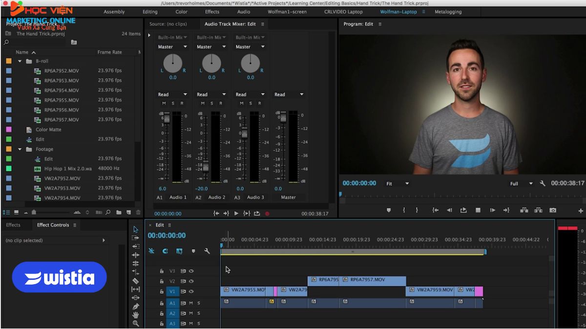Click Mark Out in Program monitor
Screen dimensions: 586x329
pyautogui.click(x=417, y=211)
